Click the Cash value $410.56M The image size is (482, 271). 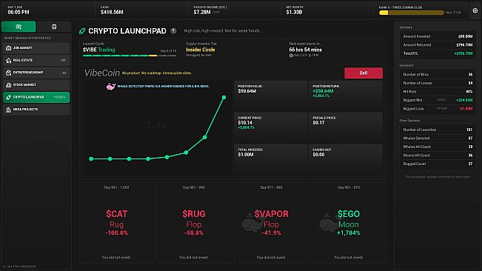click(x=112, y=13)
